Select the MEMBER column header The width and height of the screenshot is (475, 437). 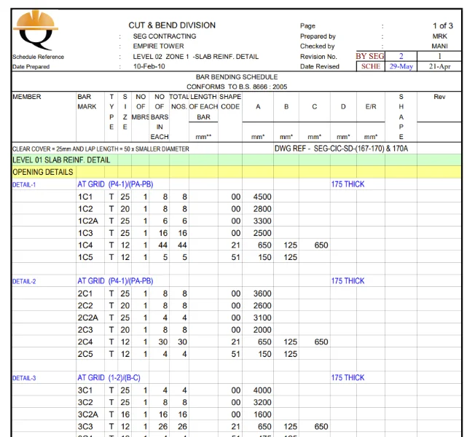pos(27,97)
